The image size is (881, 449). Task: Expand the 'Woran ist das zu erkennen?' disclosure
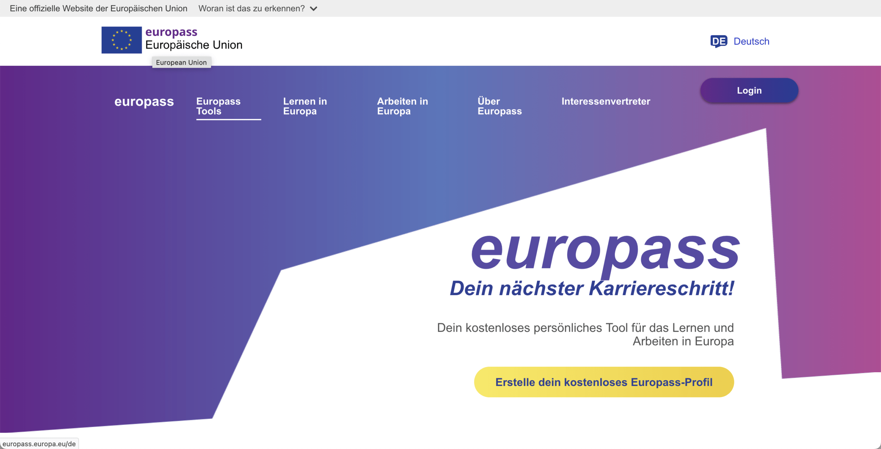point(251,8)
